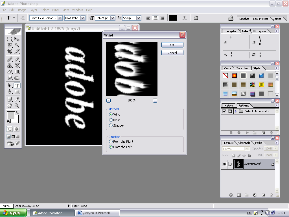The image size is (289, 217).
Task: Open the Layers palette menu arrow
Action: point(277,143)
